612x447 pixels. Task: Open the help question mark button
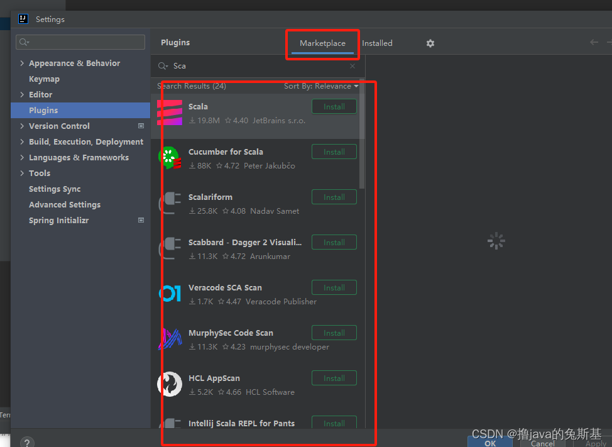27,443
